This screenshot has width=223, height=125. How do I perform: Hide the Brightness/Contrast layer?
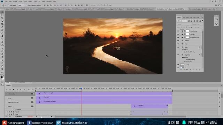click(x=178, y=37)
